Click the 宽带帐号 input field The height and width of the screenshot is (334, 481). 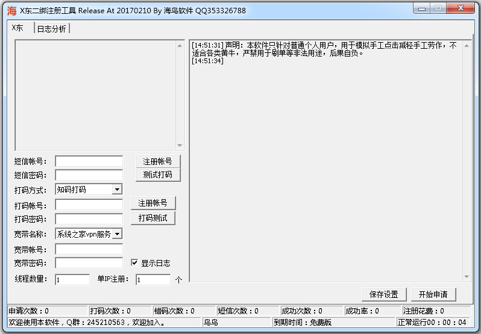click(89, 249)
